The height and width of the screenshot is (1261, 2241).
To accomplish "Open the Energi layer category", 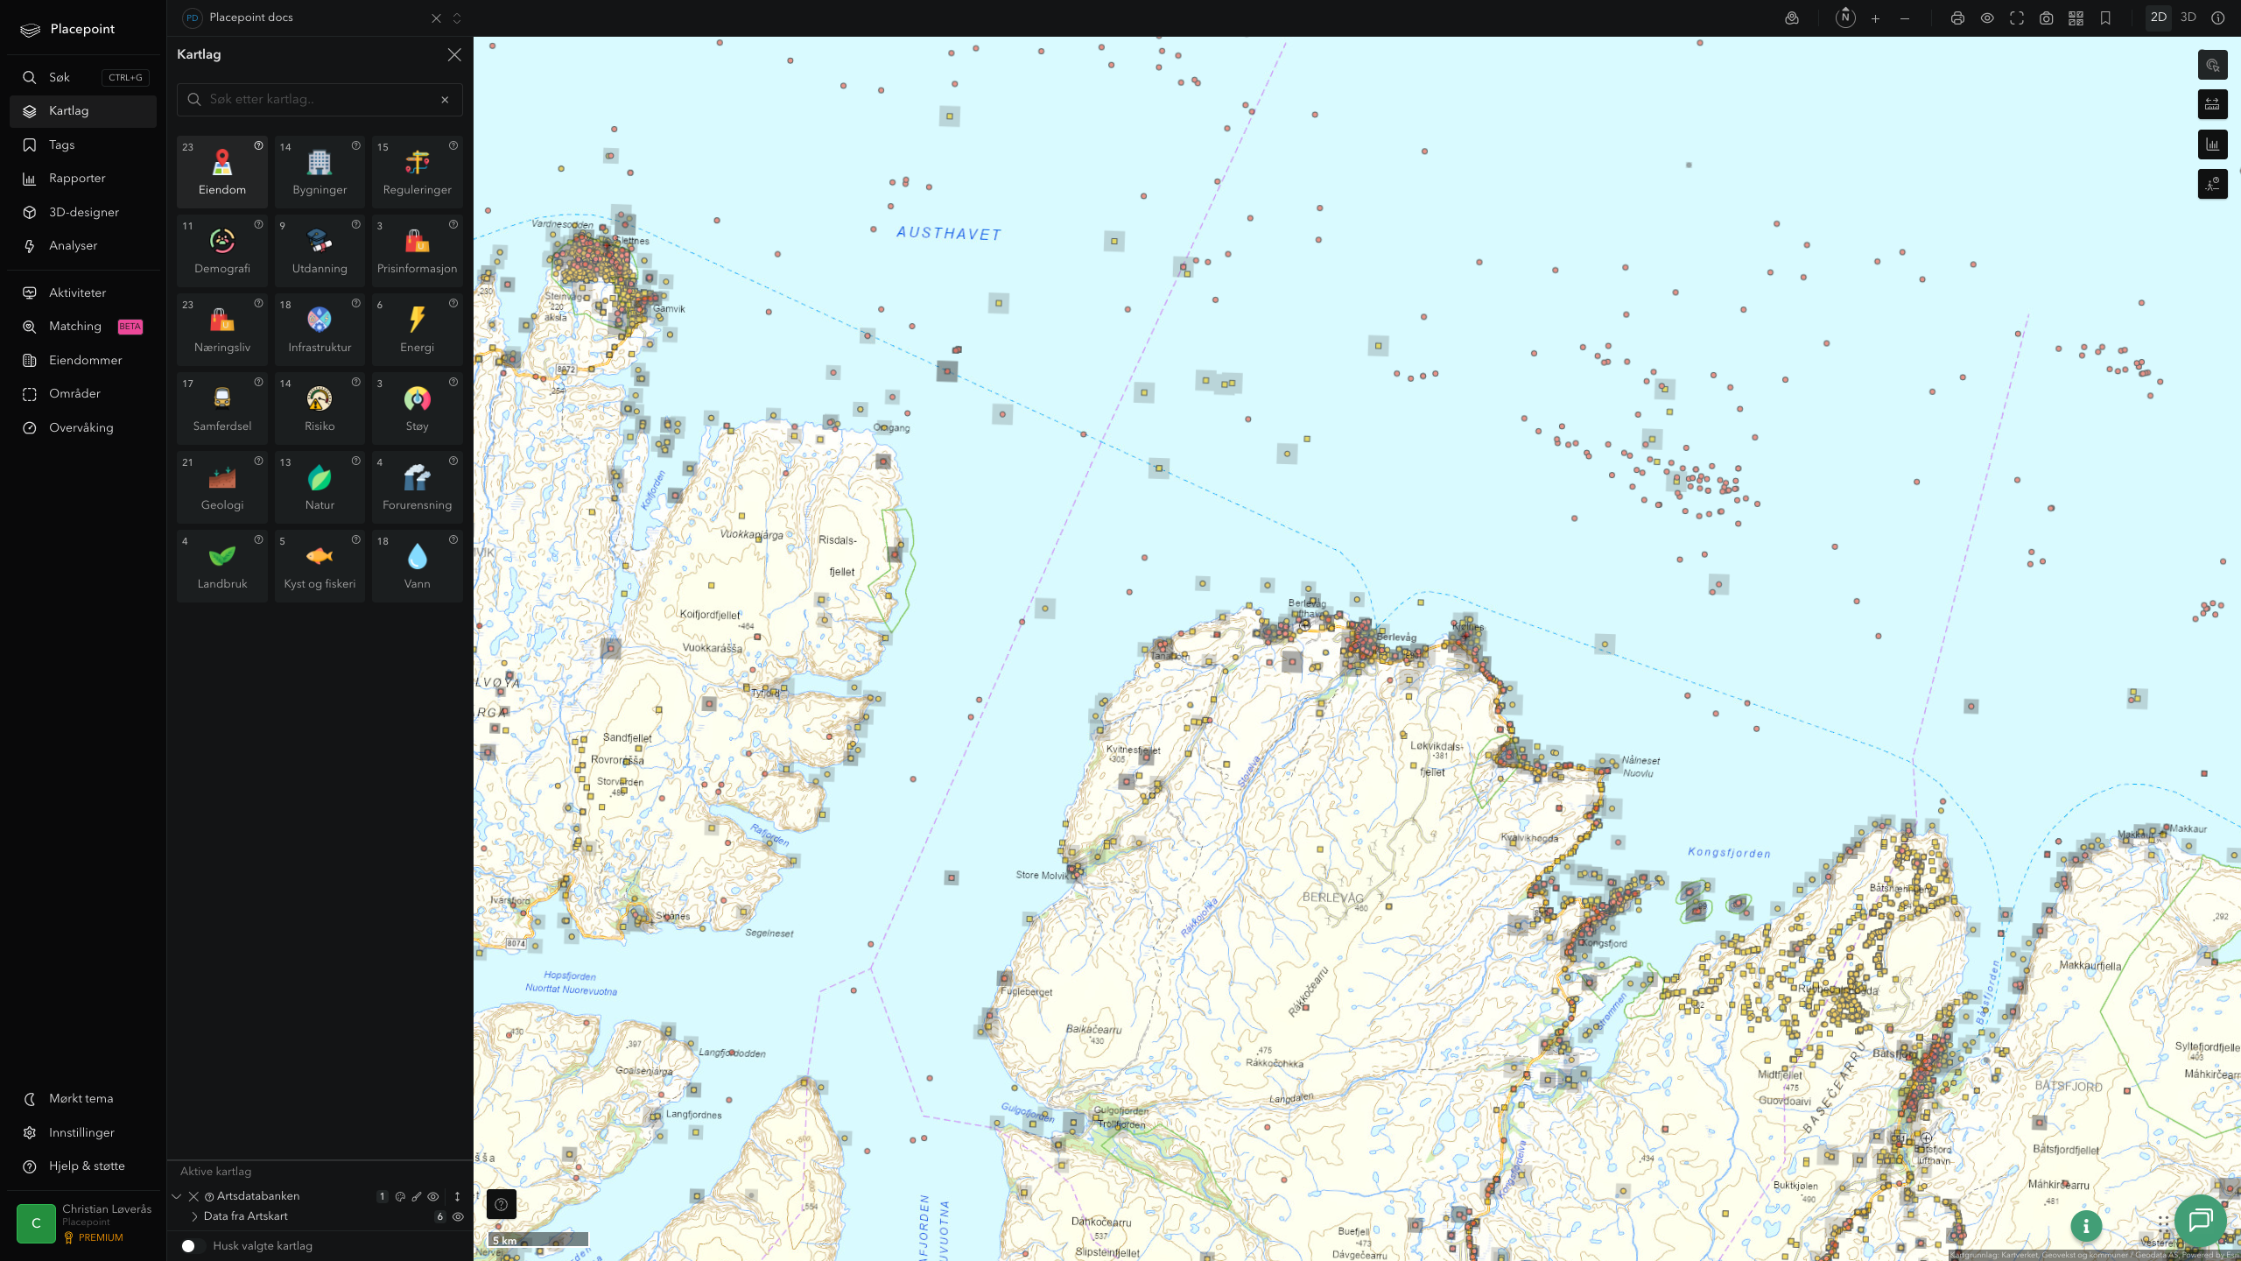I will pyautogui.click(x=417, y=329).
